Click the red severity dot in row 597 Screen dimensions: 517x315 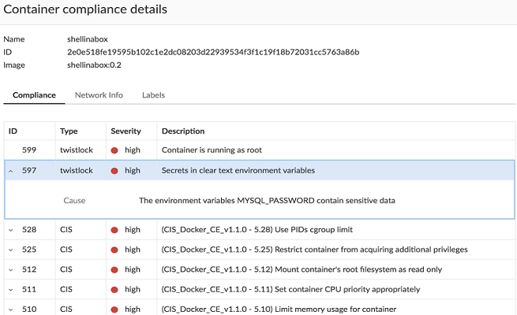pyautogui.click(x=114, y=170)
